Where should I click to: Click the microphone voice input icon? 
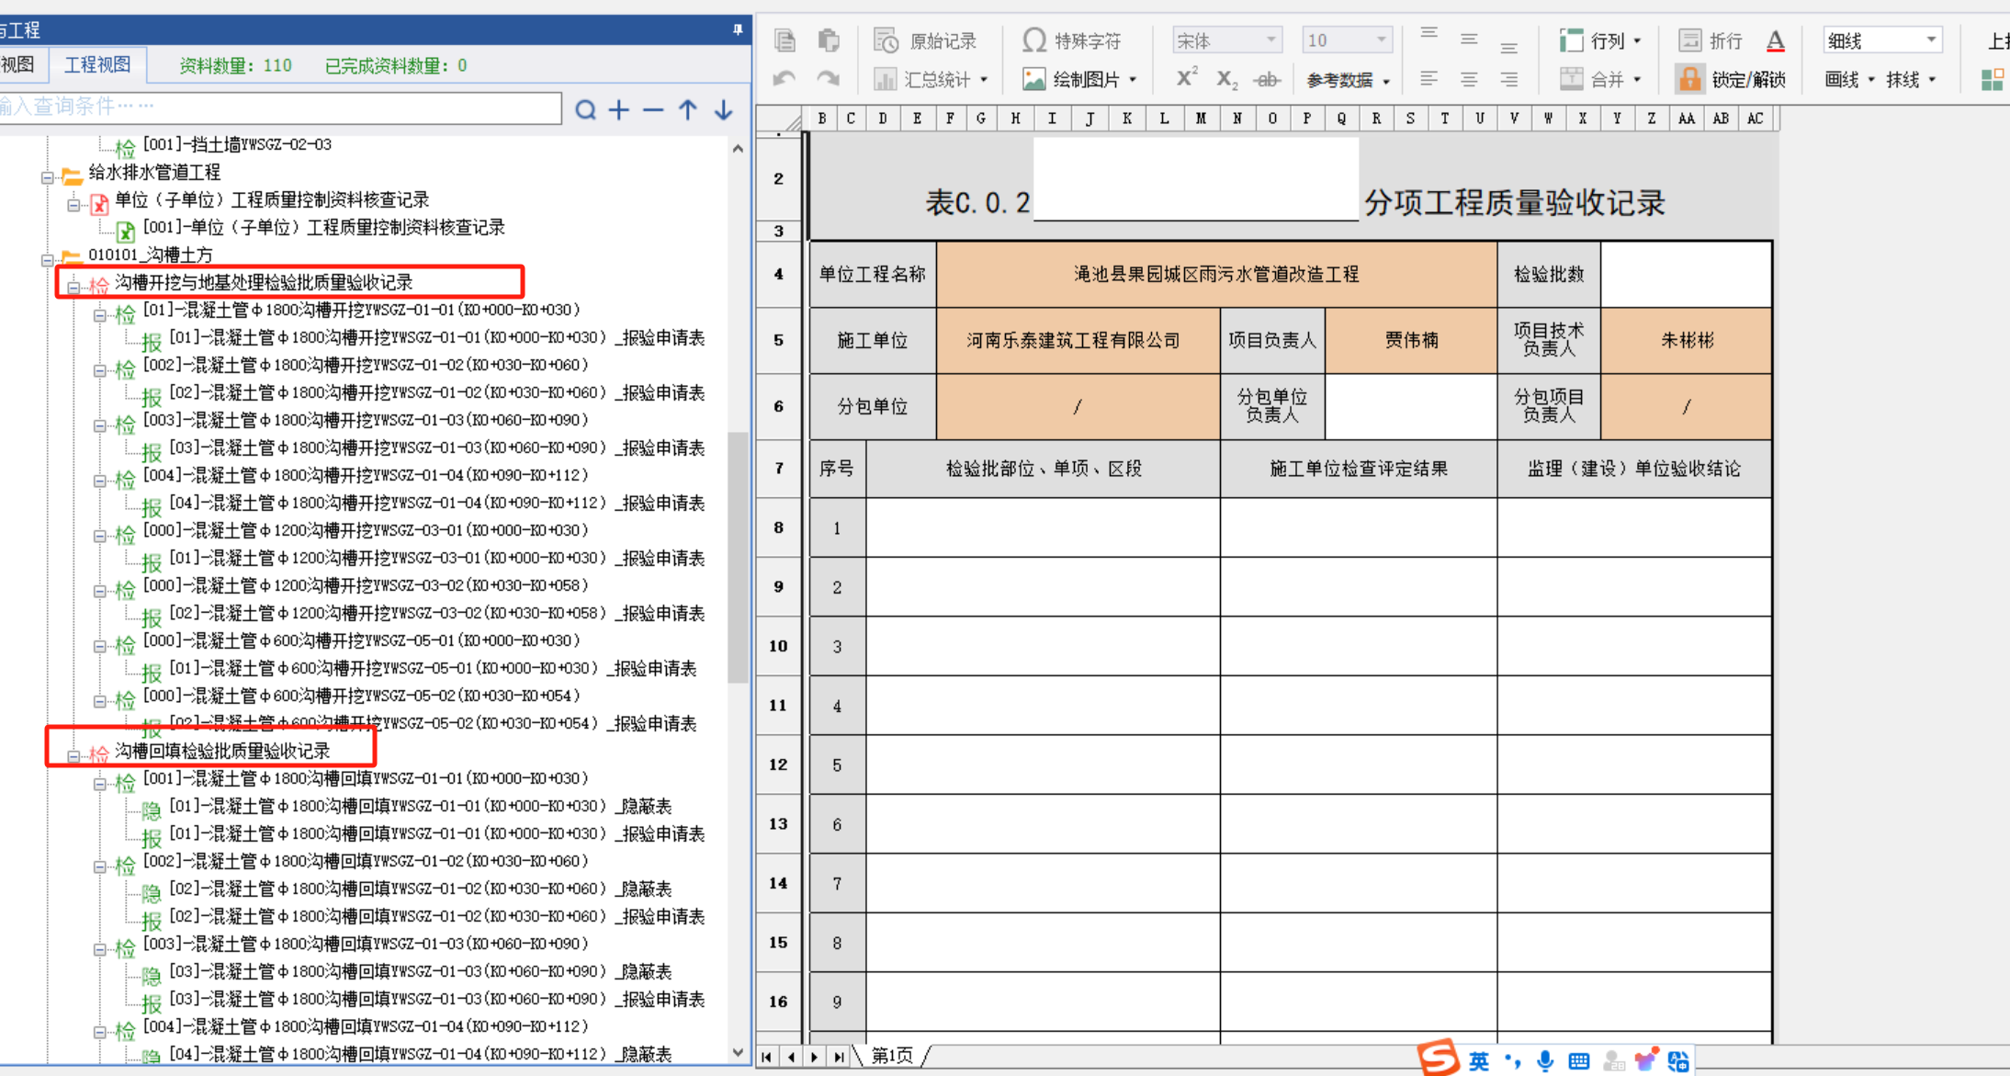[1545, 1061]
